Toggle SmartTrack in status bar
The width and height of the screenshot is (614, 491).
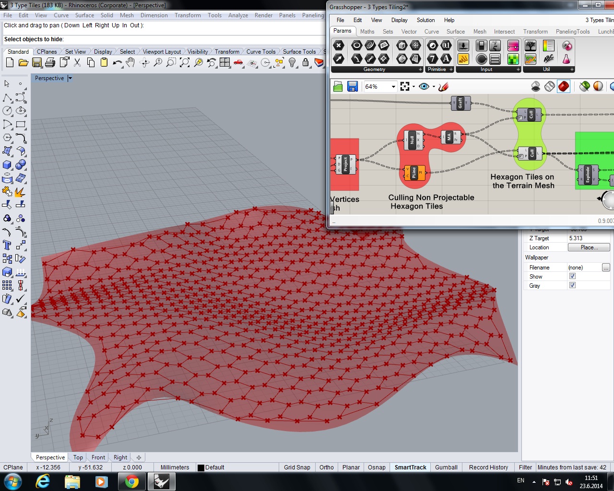tap(411, 468)
